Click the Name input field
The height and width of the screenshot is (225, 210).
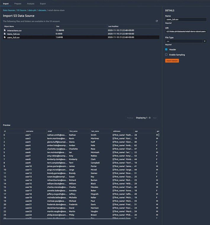(186, 19)
